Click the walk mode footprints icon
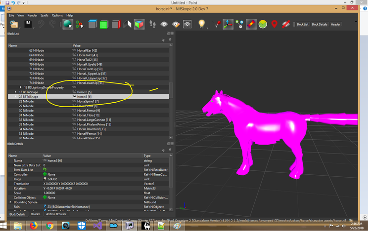 pos(153,24)
